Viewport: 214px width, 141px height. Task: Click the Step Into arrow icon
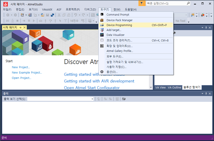(x=45, y=21)
